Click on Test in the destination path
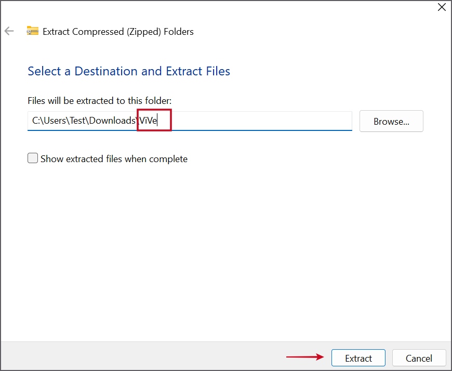The width and height of the screenshot is (452, 371). coord(79,121)
